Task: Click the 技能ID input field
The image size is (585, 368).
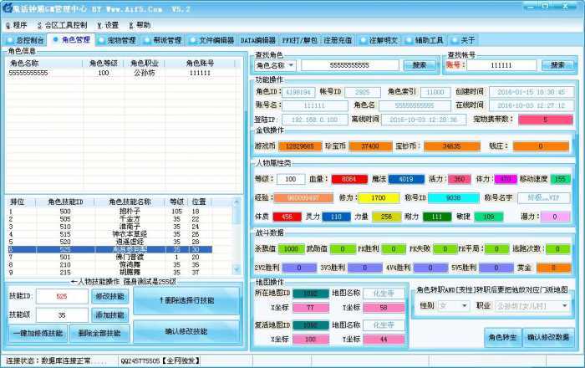Action: pyautogui.click(x=61, y=297)
